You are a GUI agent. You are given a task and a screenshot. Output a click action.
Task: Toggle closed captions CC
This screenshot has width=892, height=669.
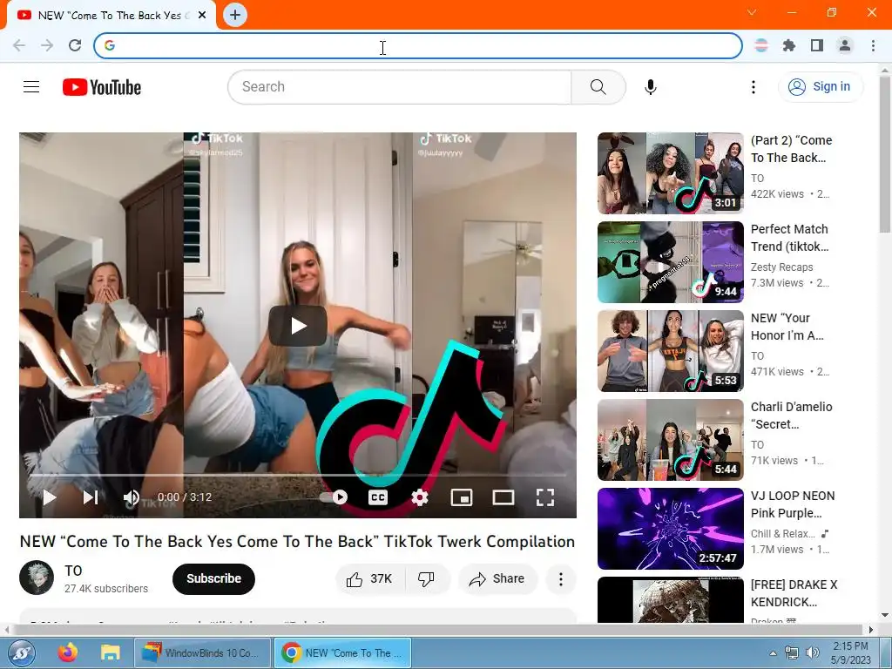click(x=378, y=497)
